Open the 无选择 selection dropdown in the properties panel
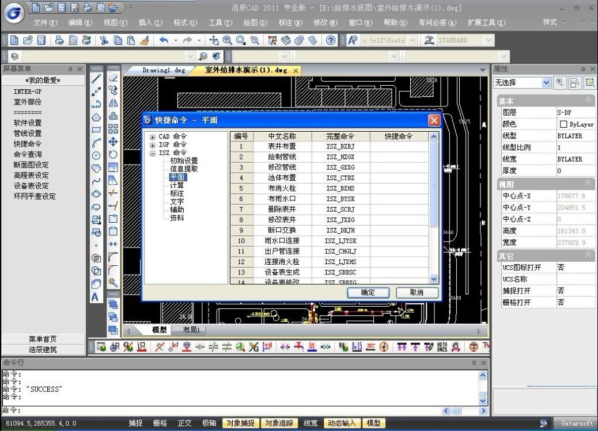Viewport: 598px width, 431px height. [546, 82]
